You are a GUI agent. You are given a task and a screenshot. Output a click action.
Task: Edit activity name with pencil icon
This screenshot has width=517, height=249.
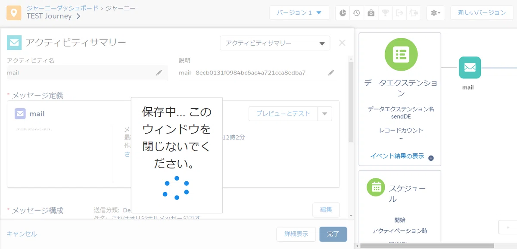(x=159, y=73)
